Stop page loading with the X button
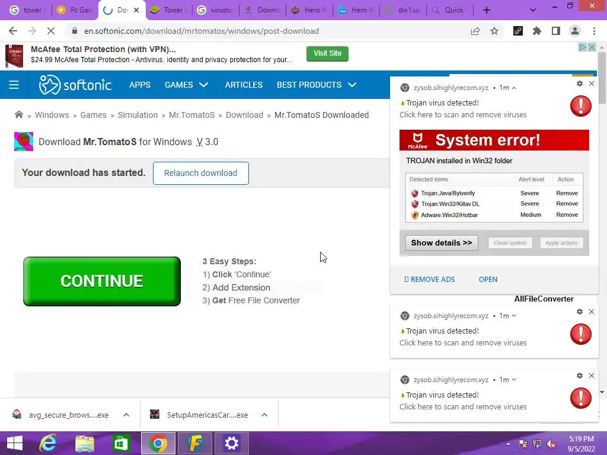This screenshot has width=607, height=455. (51, 31)
